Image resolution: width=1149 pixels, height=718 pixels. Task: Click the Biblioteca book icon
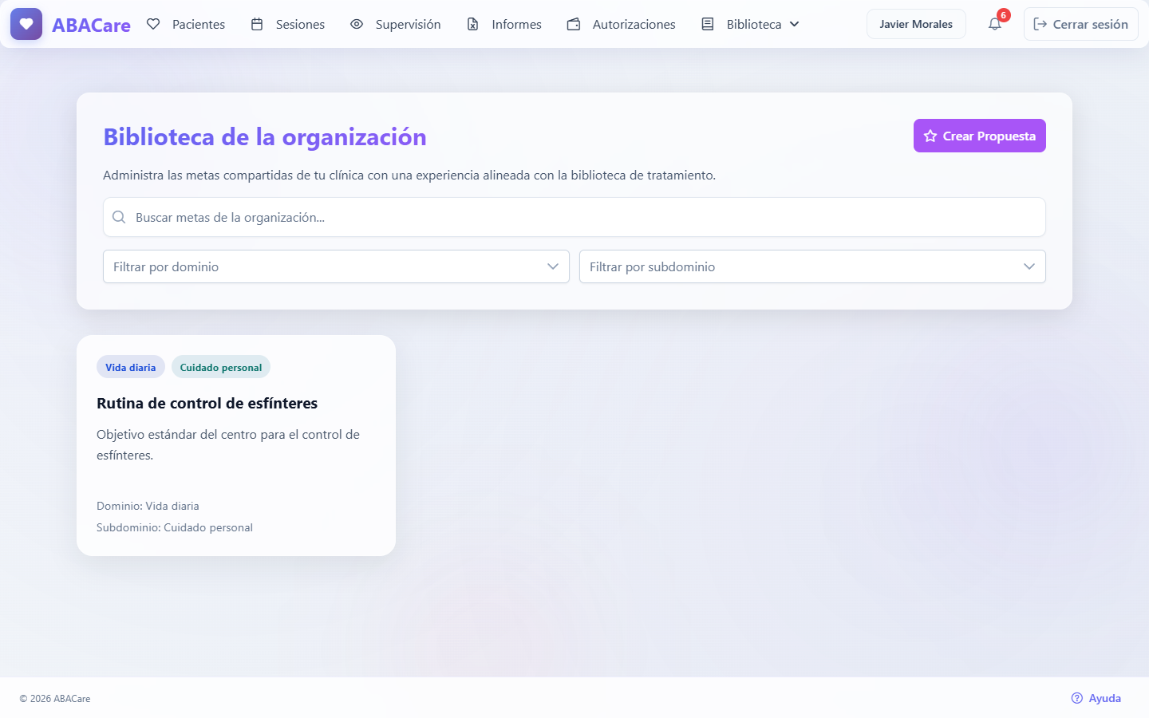click(x=708, y=24)
